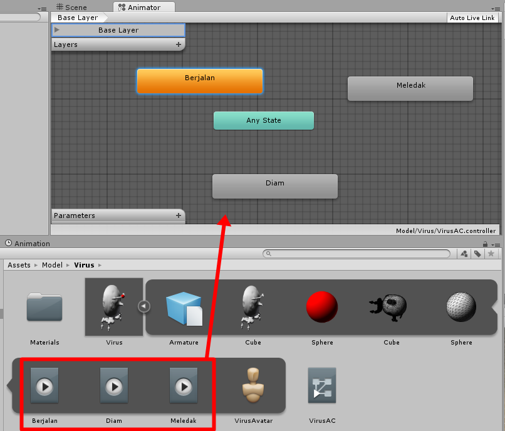The height and width of the screenshot is (431, 505).
Task: Enable search by label filter
Action: (477, 254)
